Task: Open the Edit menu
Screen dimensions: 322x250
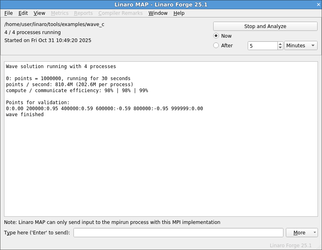Action: tap(23, 13)
